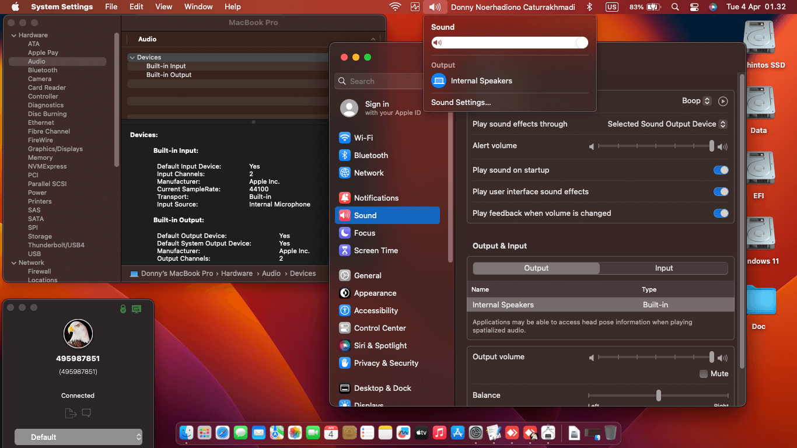Open Finder from the Dock

[187, 432]
